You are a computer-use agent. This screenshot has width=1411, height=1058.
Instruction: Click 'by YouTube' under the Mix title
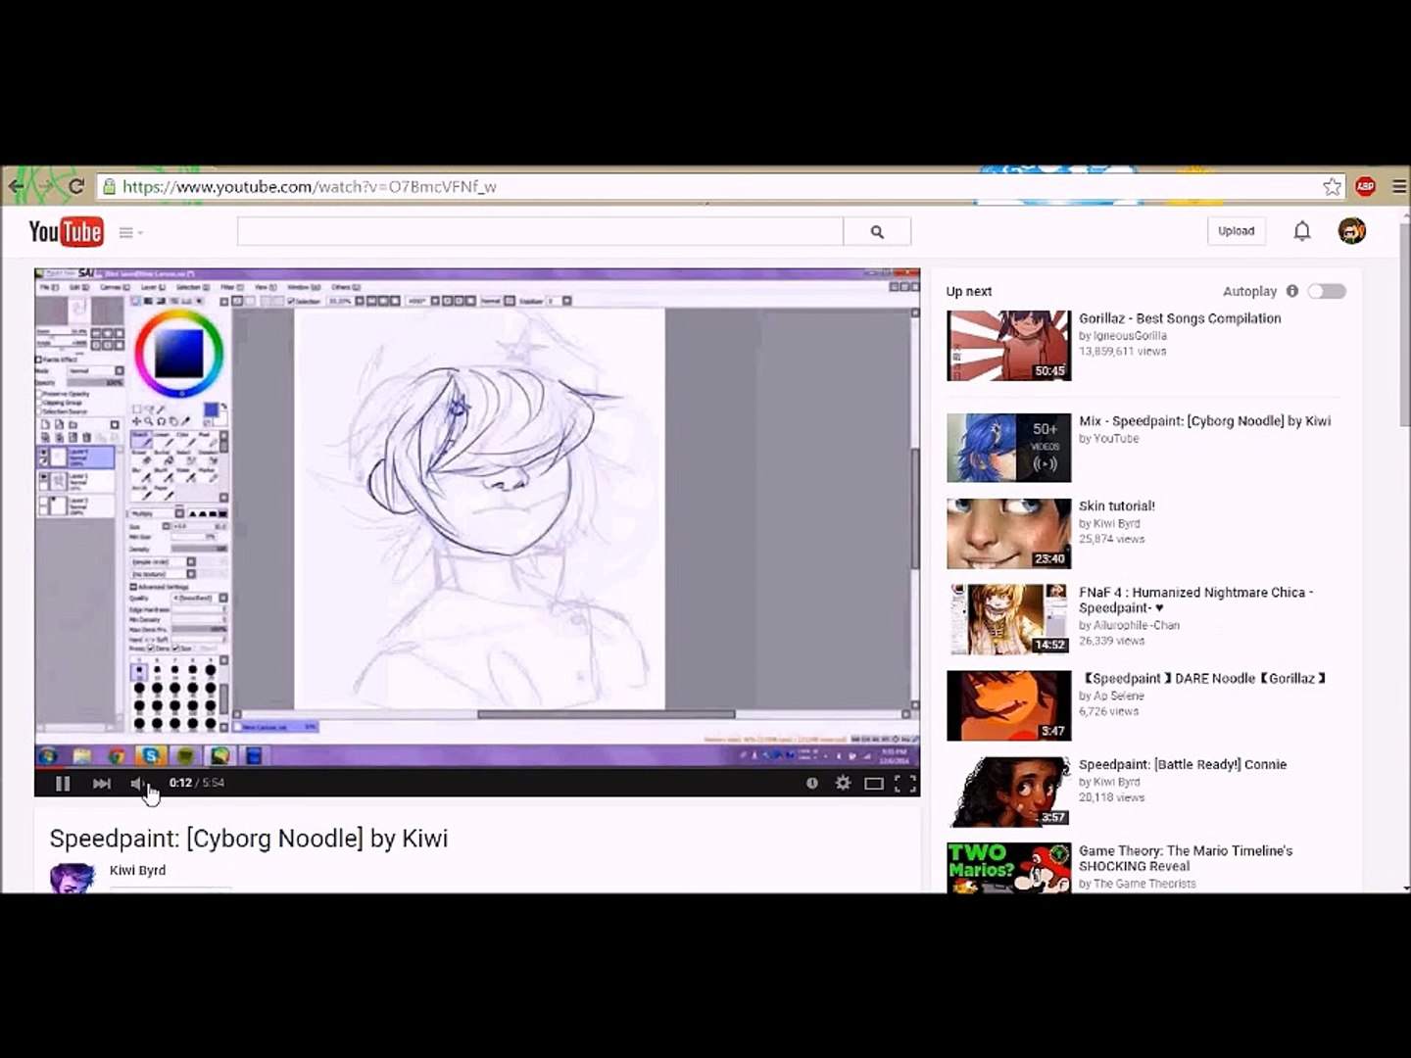pos(1109,438)
